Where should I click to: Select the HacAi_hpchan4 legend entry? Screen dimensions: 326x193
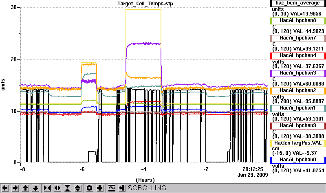(298, 56)
